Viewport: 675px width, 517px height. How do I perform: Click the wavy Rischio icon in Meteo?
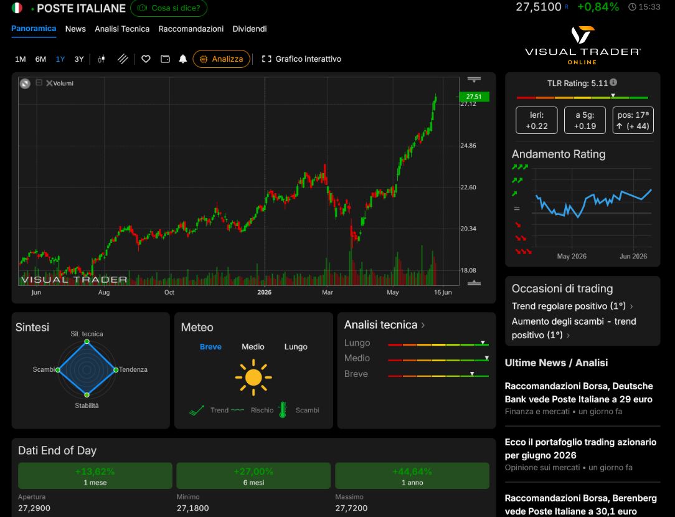(237, 410)
